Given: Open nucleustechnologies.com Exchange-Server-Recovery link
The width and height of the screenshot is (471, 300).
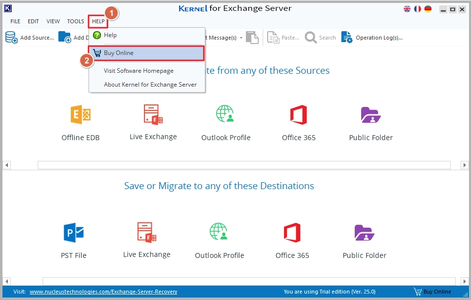Looking at the screenshot, I should [x=103, y=292].
